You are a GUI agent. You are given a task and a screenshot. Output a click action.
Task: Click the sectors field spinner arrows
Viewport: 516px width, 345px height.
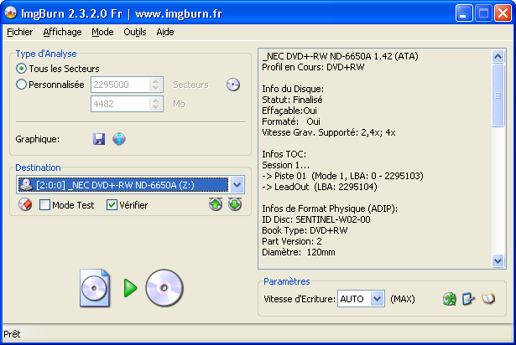coord(156,85)
